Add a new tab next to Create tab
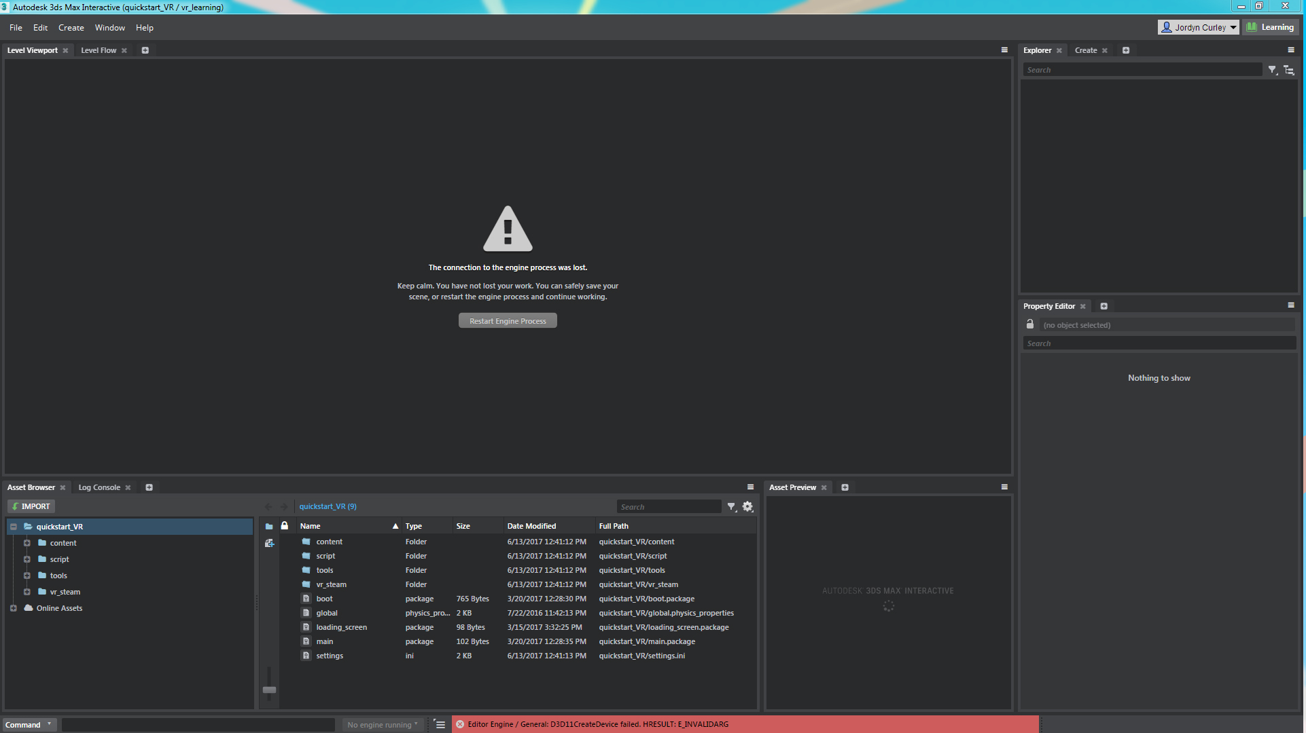This screenshot has width=1306, height=733. tap(1126, 50)
